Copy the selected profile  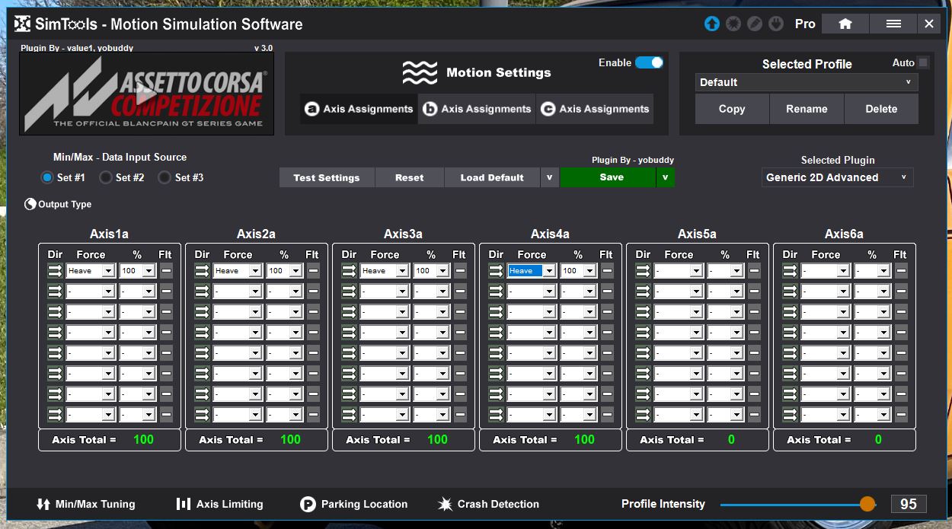coord(732,109)
